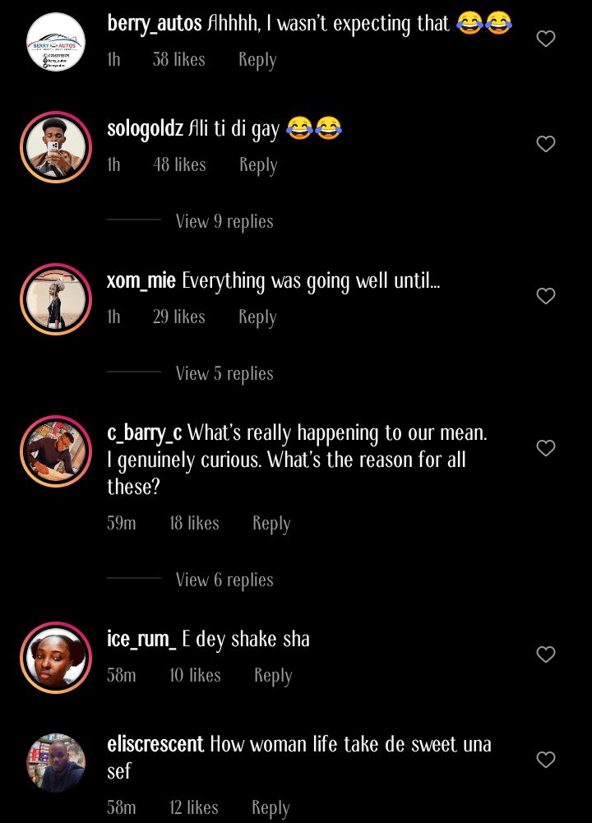Tap heart icon on ice_rum_'s comment

point(546,654)
